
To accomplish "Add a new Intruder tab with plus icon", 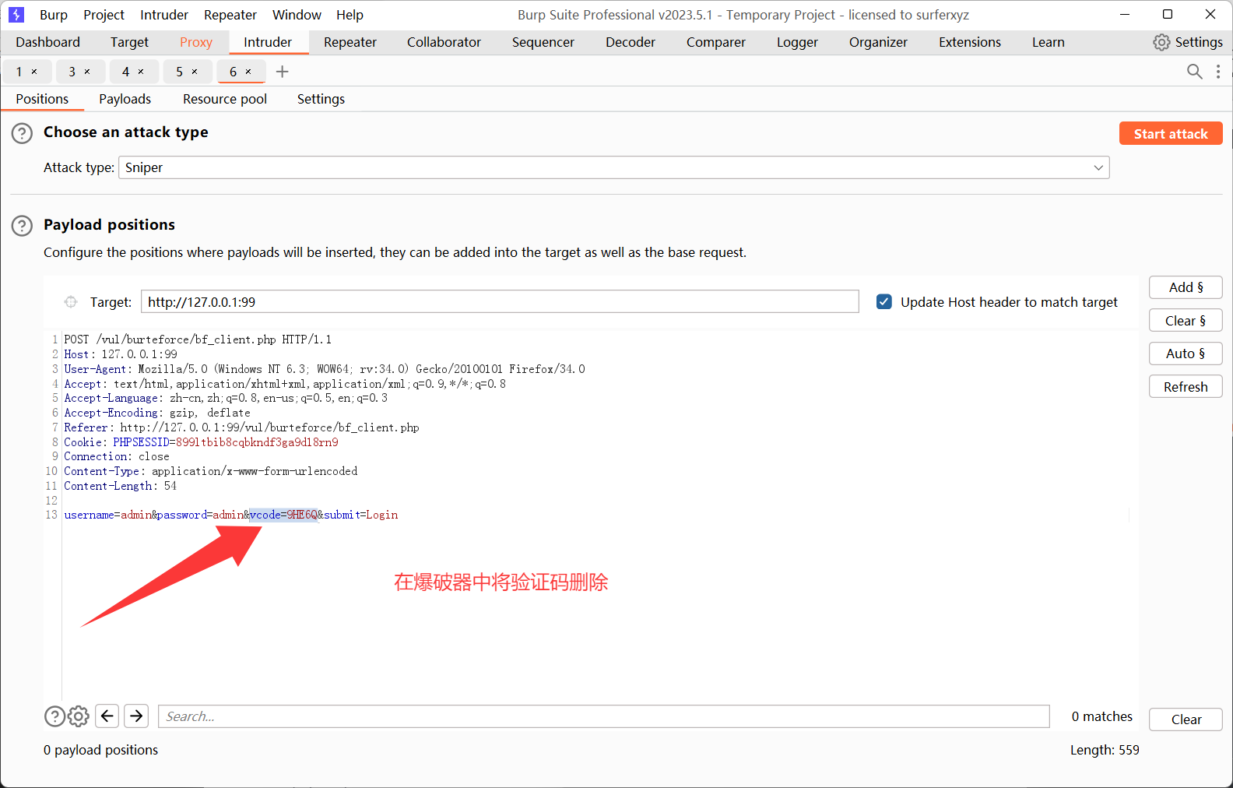I will click(x=283, y=72).
